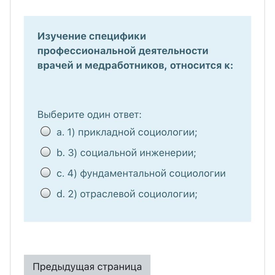The image size is (275, 275).
Task: Click the answer text "прикладной социологии"
Action: [137, 133]
